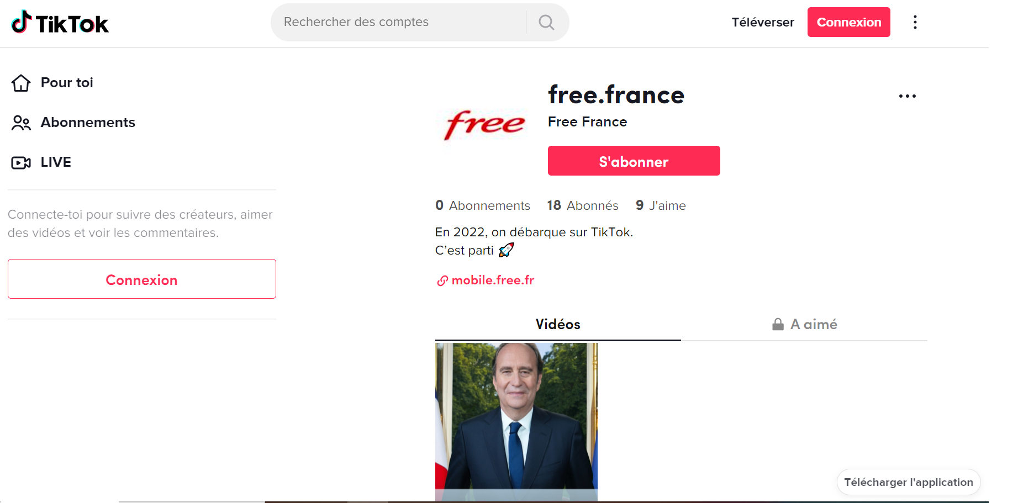This screenshot has height=503, width=1018.
Task: Click the S'abonner button
Action: [x=634, y=161]
